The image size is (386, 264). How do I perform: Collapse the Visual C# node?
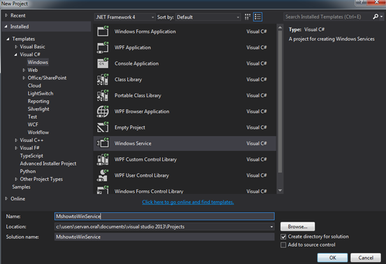(16, 54)
